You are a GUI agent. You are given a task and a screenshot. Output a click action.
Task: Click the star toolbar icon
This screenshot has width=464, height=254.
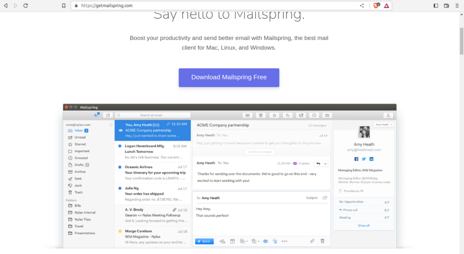274,115
